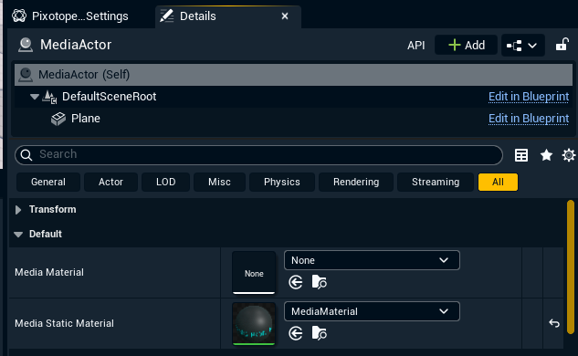Viewport: 578px width, 356px height.
Task: Browse to Media Material asset in content browser
Action: point(320,282)
